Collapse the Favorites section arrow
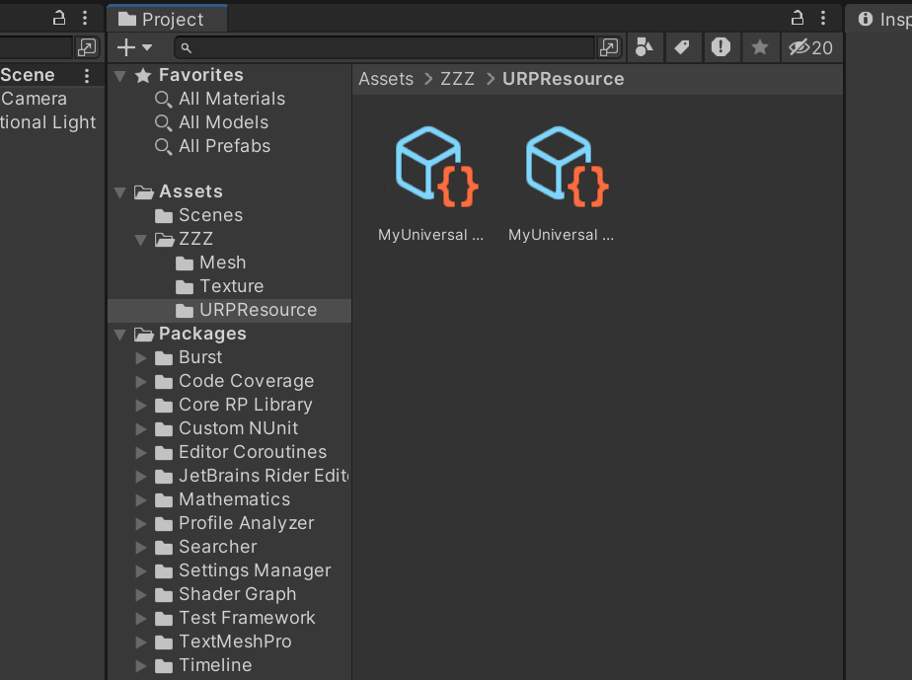The height and width of the screenshot is (680, 912). 120,75
